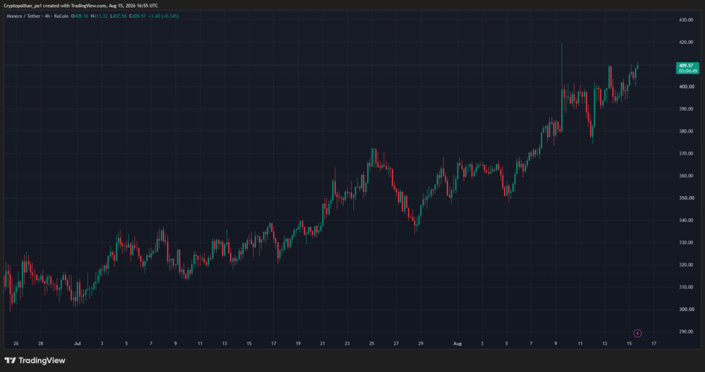Click the 290.00 price axis label
Image resolution: width=705 pixels, height=372 pixels.
coord(686,331)
